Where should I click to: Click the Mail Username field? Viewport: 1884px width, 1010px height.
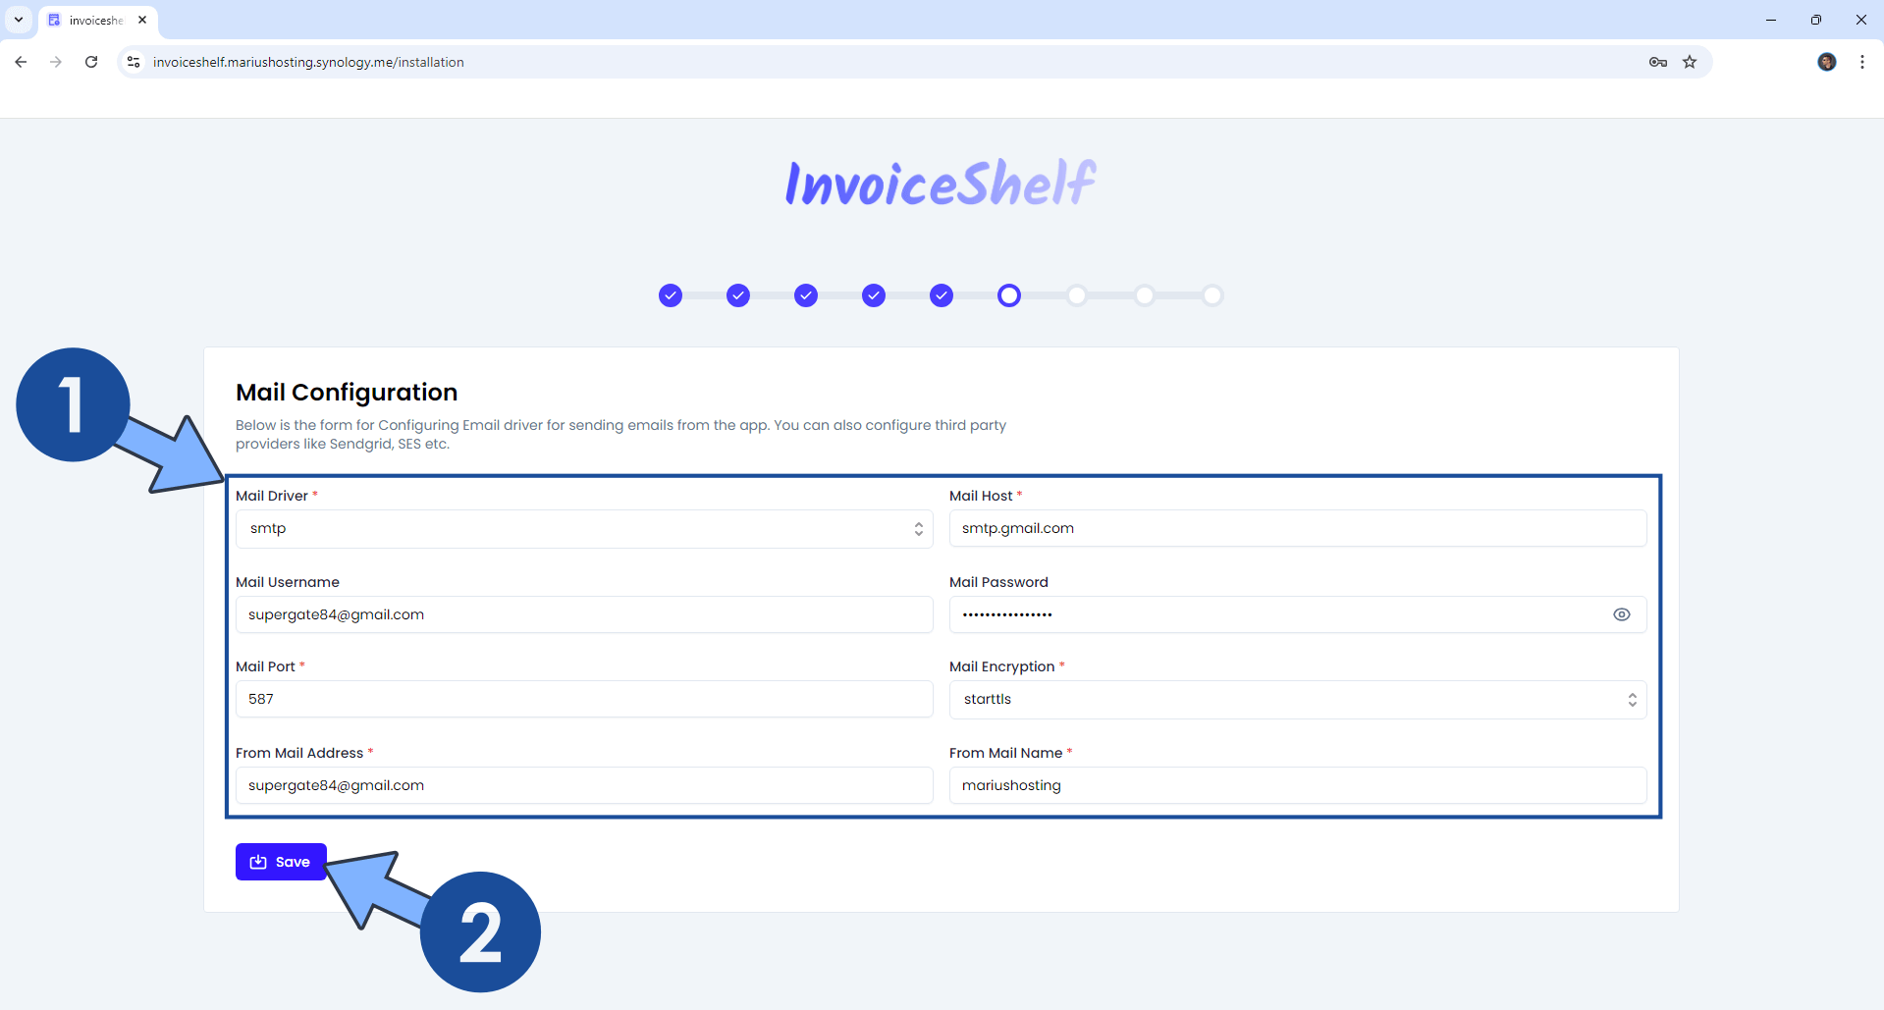tap(584, 614)
